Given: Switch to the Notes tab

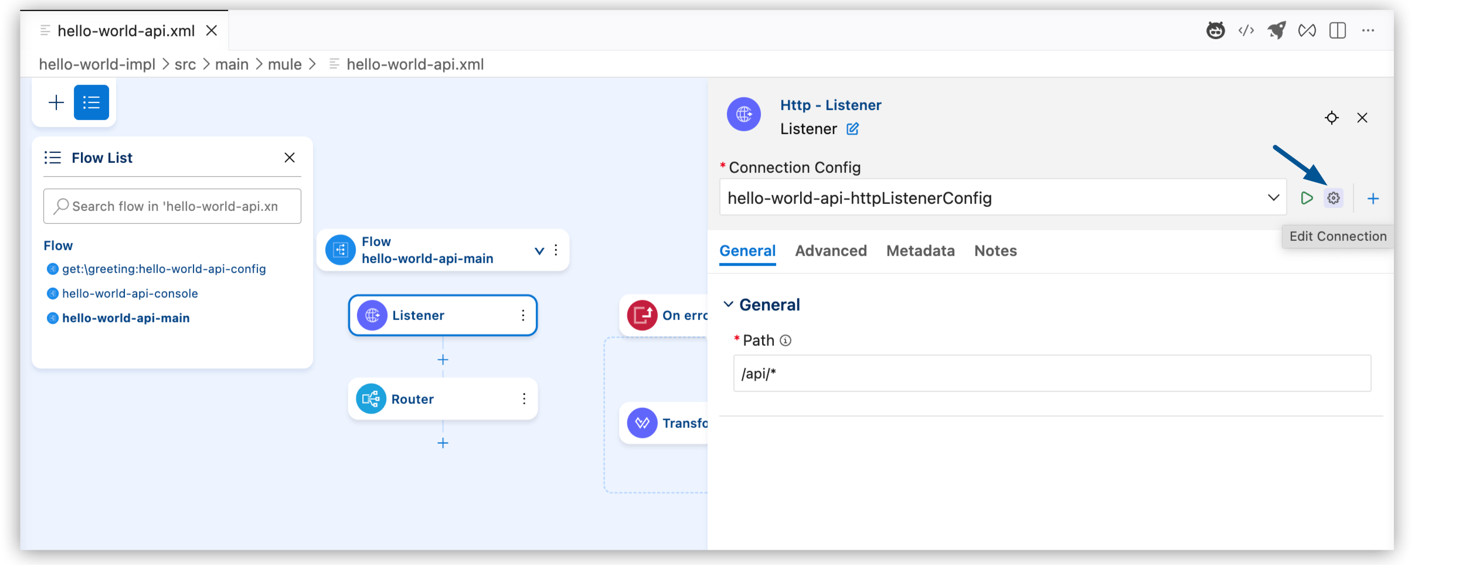Looking at the screenshot, I should click(x=995, y=251).
